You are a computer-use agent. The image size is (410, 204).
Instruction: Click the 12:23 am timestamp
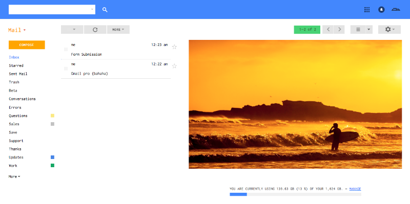tap(159, 45)
